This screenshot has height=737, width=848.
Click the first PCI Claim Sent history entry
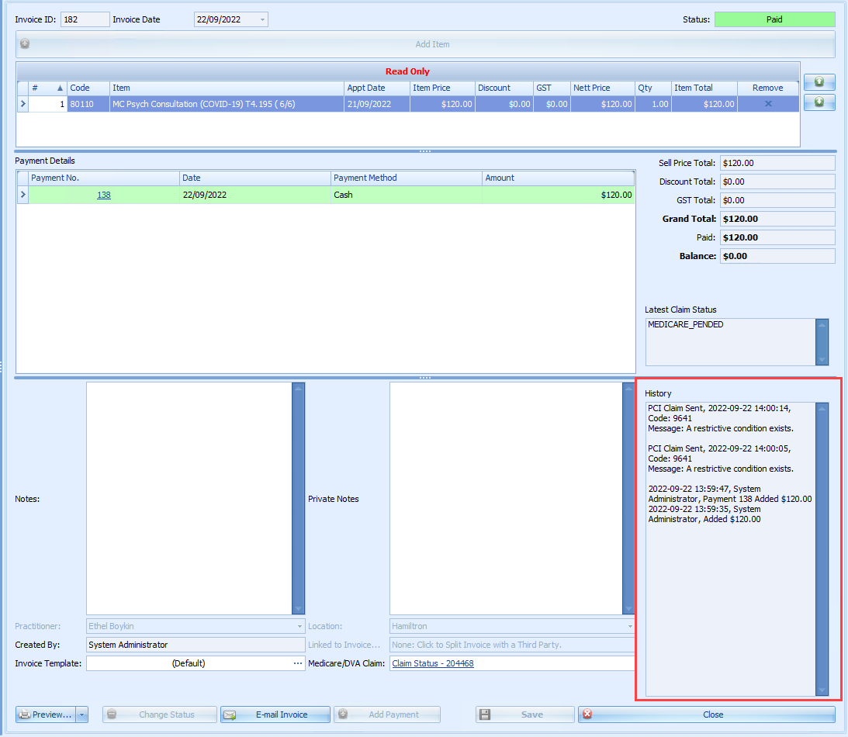720,418
